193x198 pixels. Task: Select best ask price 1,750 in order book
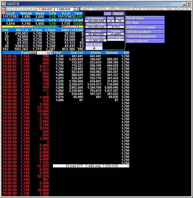point(51,33)
